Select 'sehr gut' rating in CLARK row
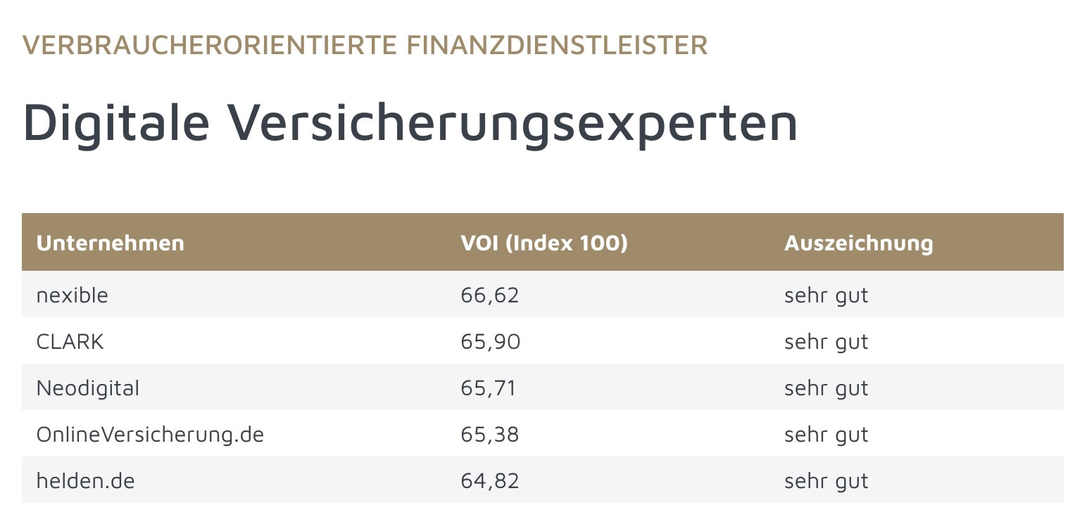Screen dimensions: 1087x505 pyautogui.click(x=826, y=341)
